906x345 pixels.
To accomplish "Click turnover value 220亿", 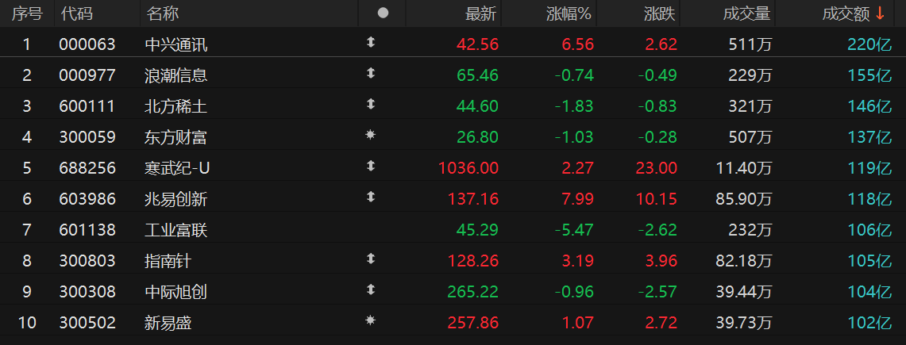I will pos(869,45).
